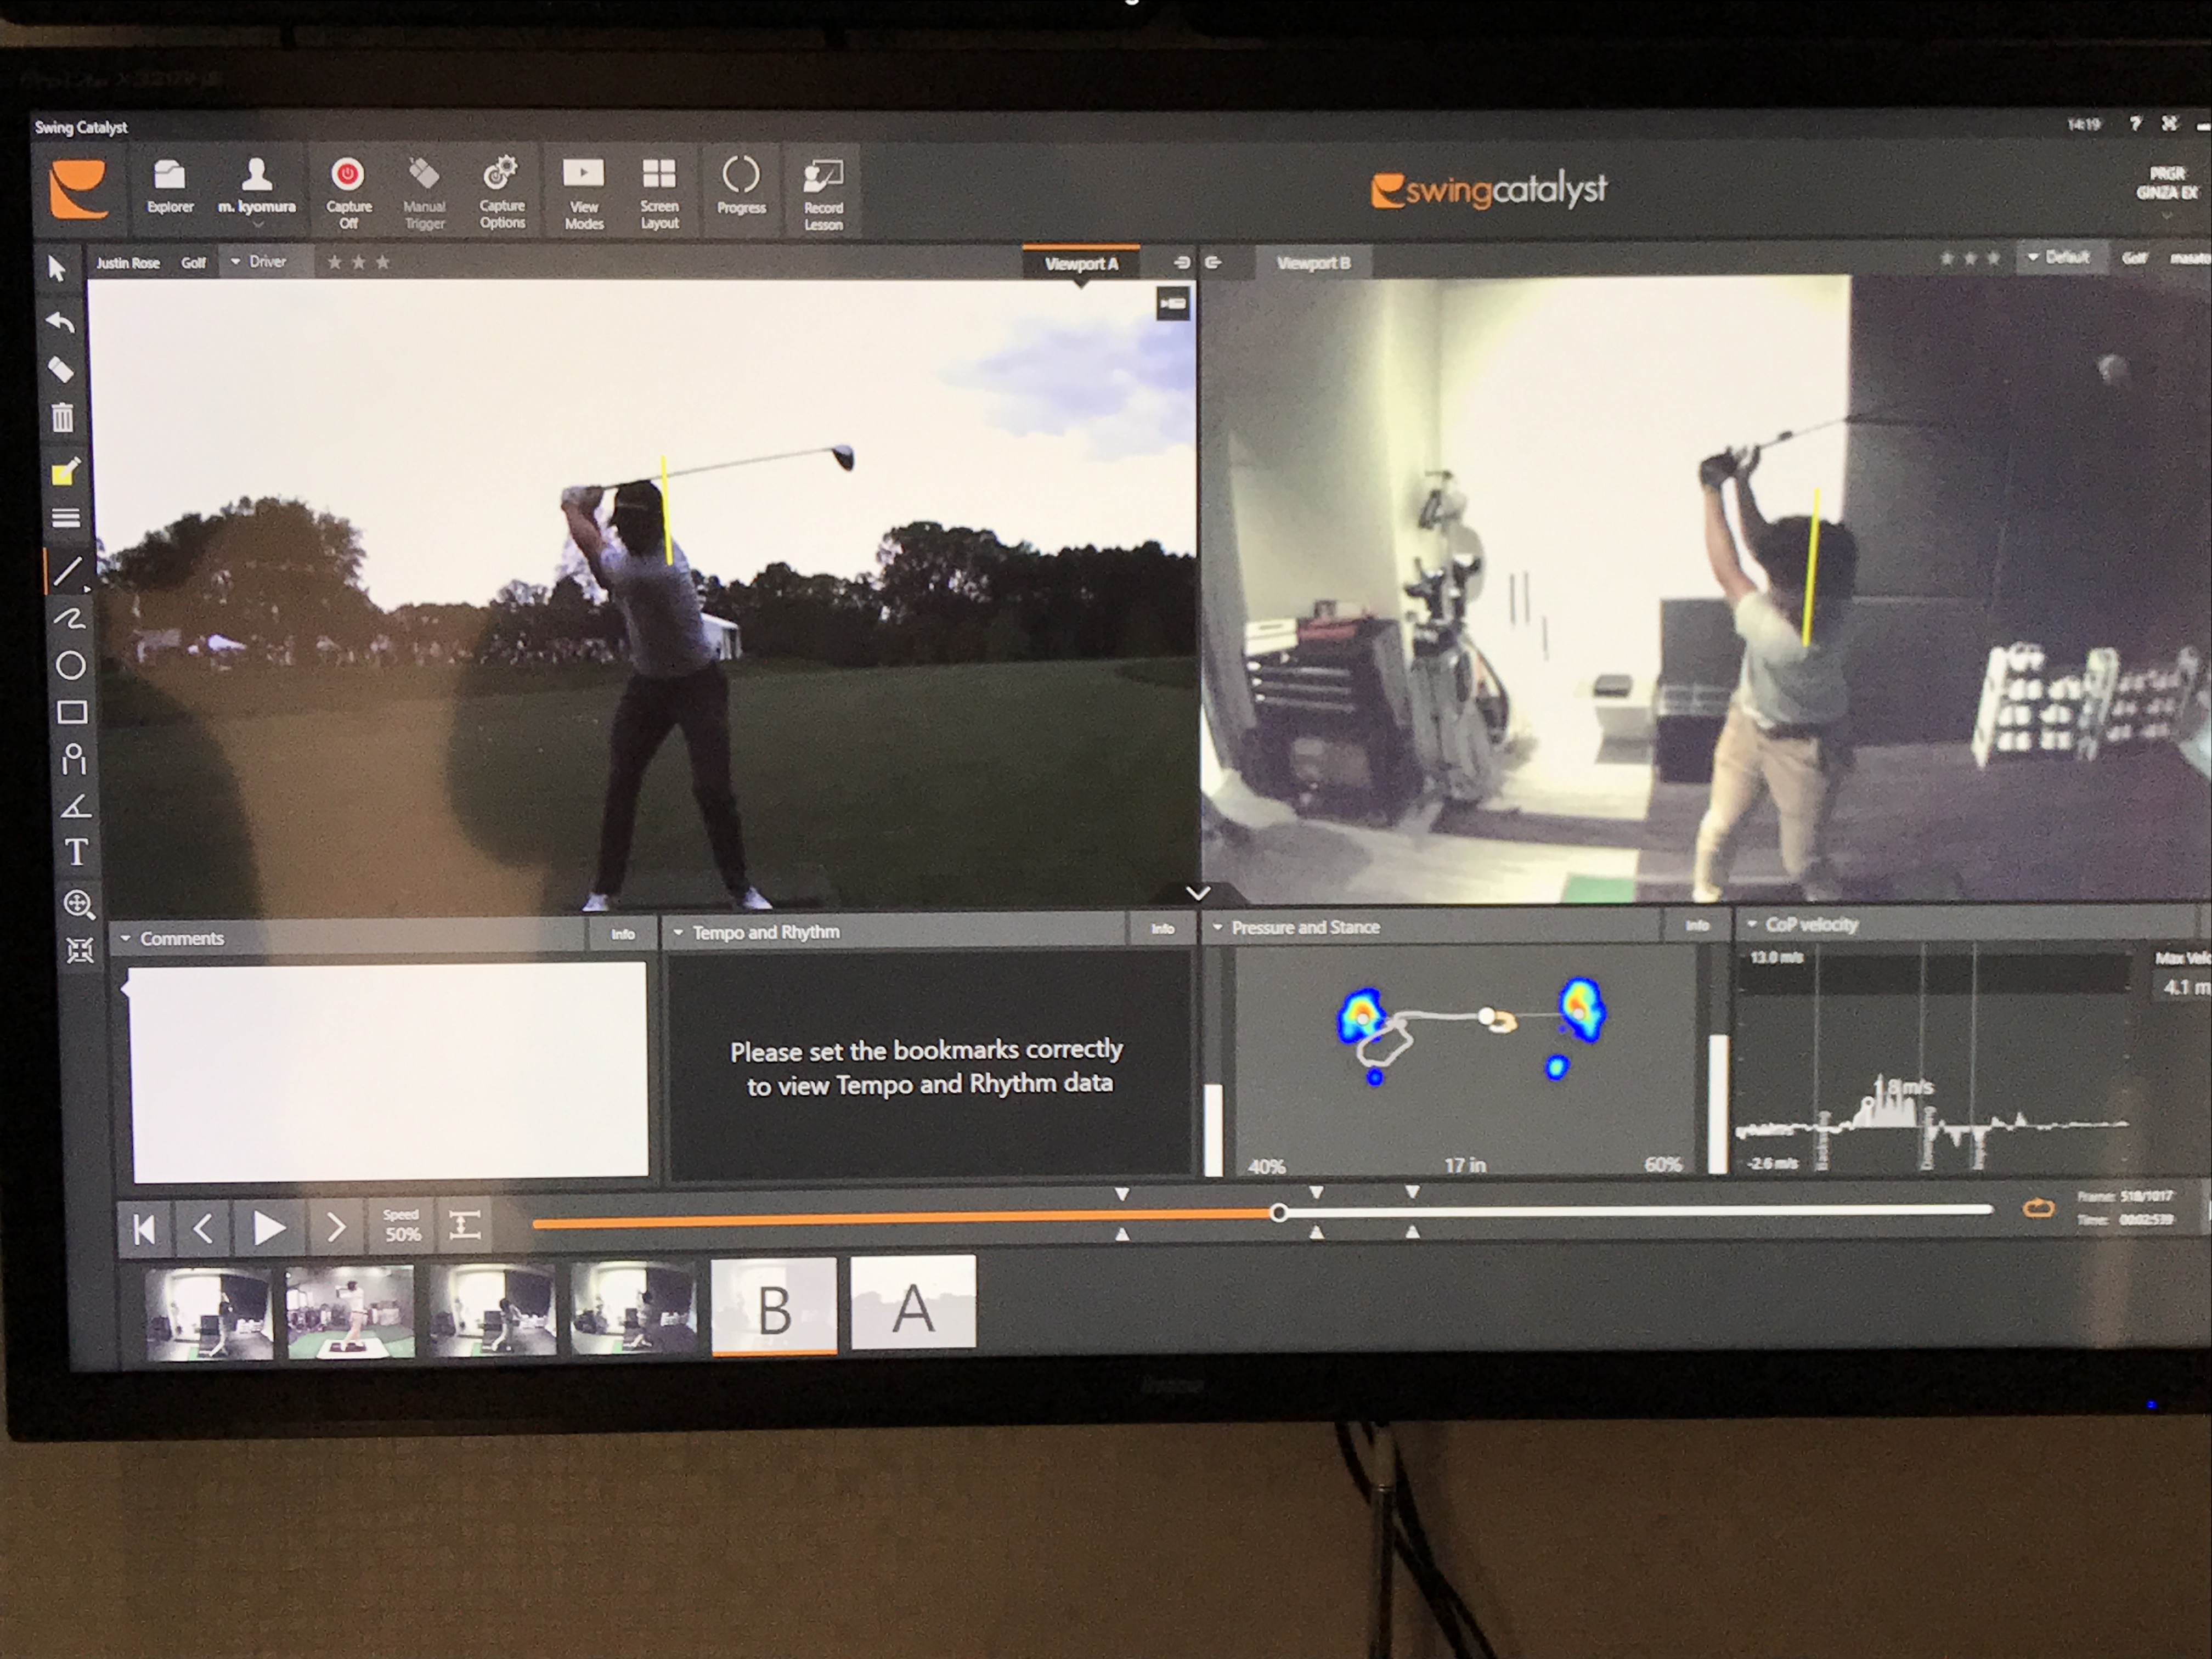Toggle loop playback icon
This screenshot has height=1659, width=2212.
[x=2038, y=1209]
